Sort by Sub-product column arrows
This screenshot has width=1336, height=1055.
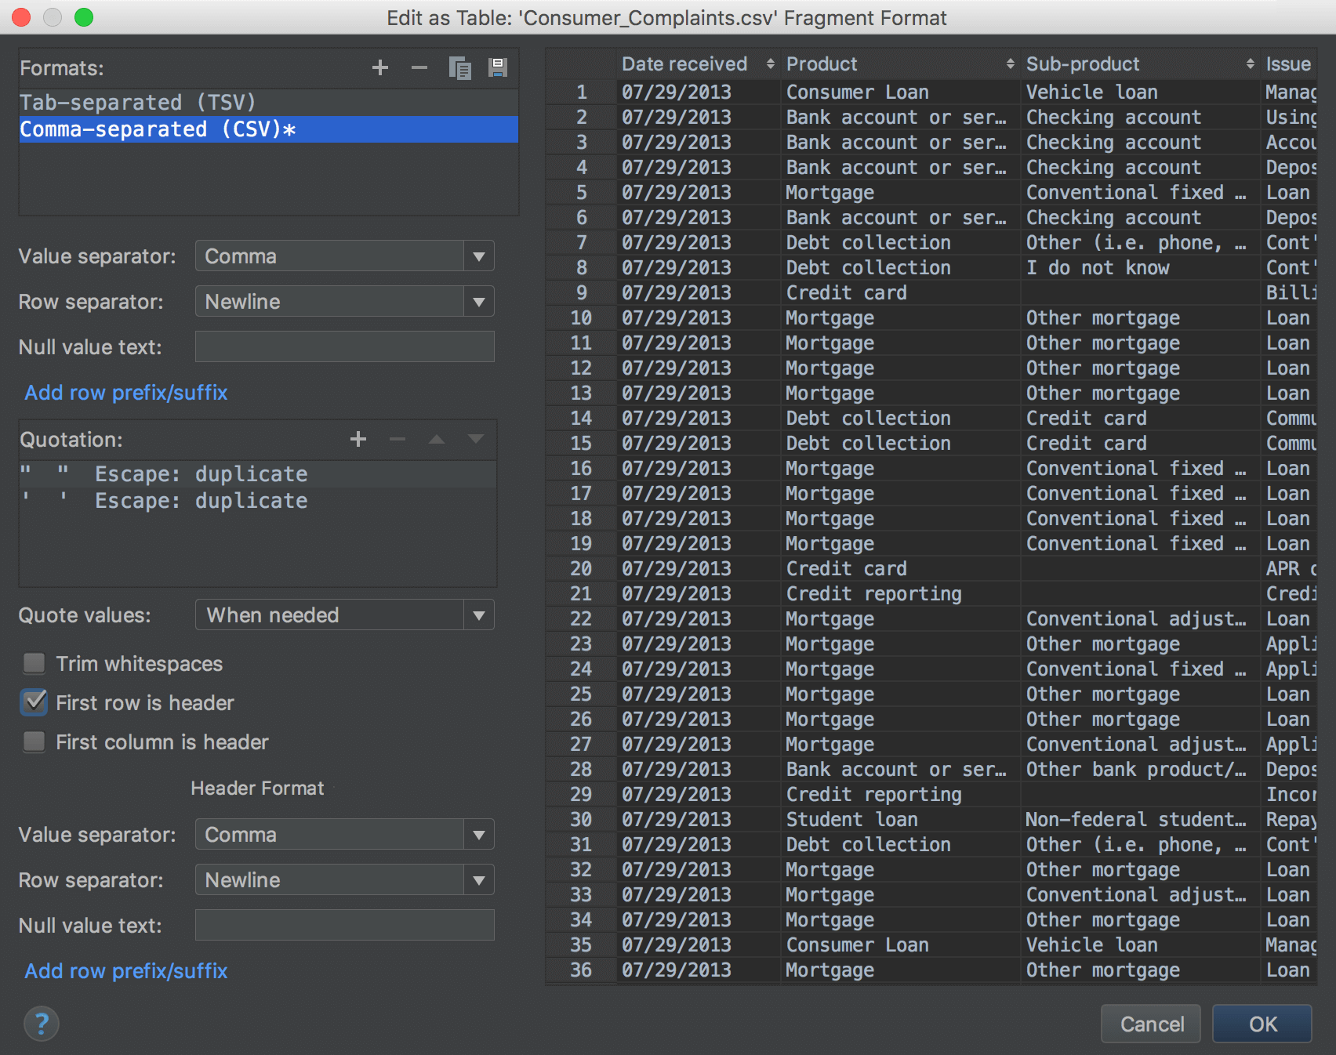(1250, 64)
